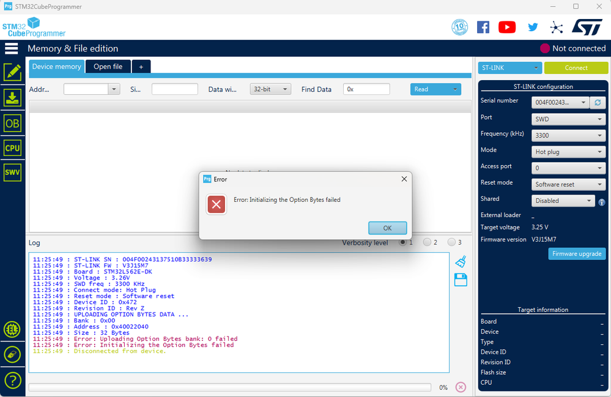Screen dimensions: 611x397
Task: Start the Firmware upgrade
Action: tap(576, 253)
